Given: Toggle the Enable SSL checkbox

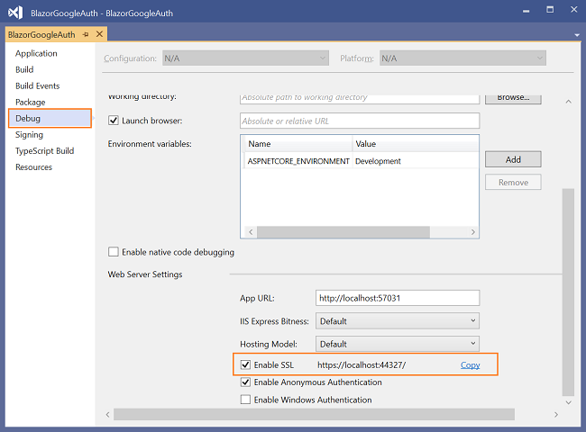Looking at the screenshot, I should [245, 364].
